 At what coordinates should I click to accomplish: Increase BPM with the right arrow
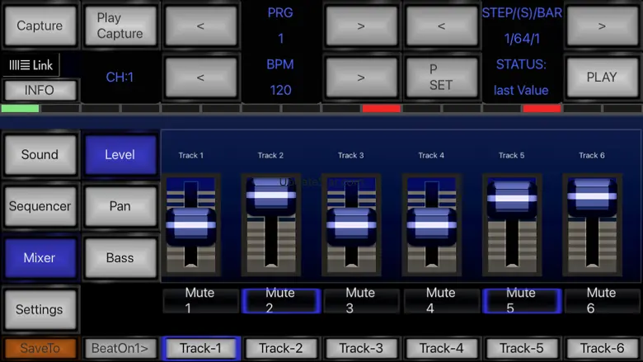[x=360, y=78]
